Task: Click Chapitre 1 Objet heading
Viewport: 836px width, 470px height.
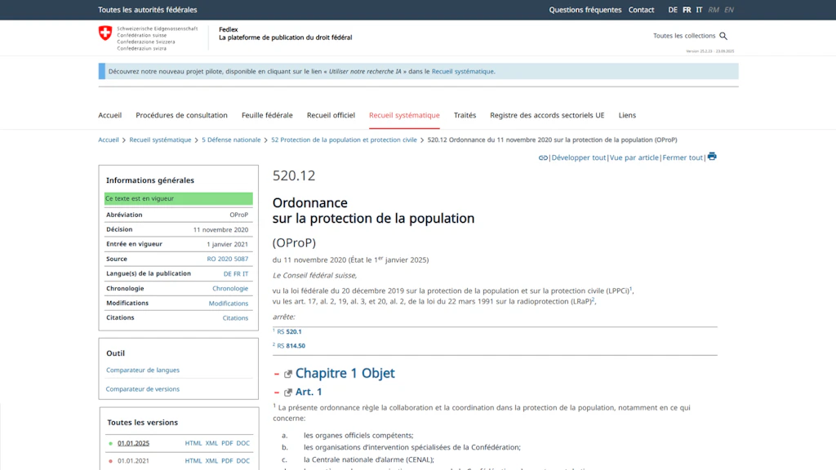Action: [x=345, y=373]
